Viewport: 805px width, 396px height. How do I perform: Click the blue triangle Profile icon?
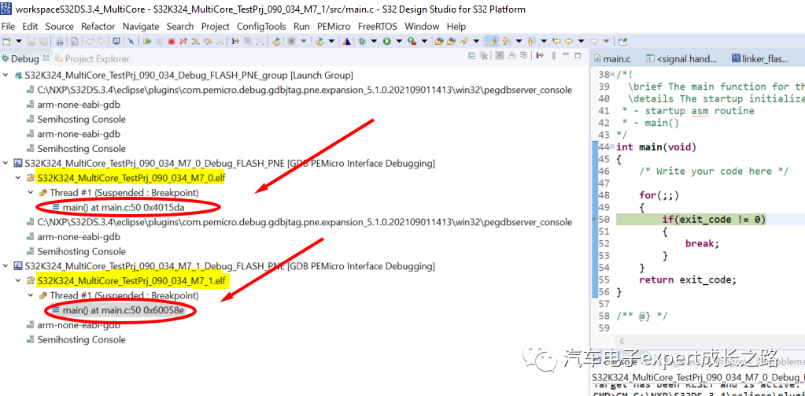[x=346, y=41]
